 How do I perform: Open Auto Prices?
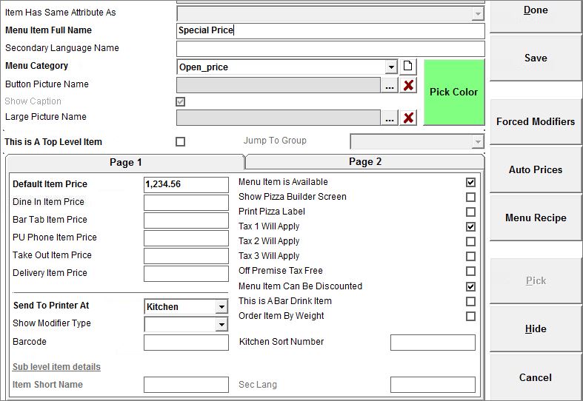pos(536,169)
